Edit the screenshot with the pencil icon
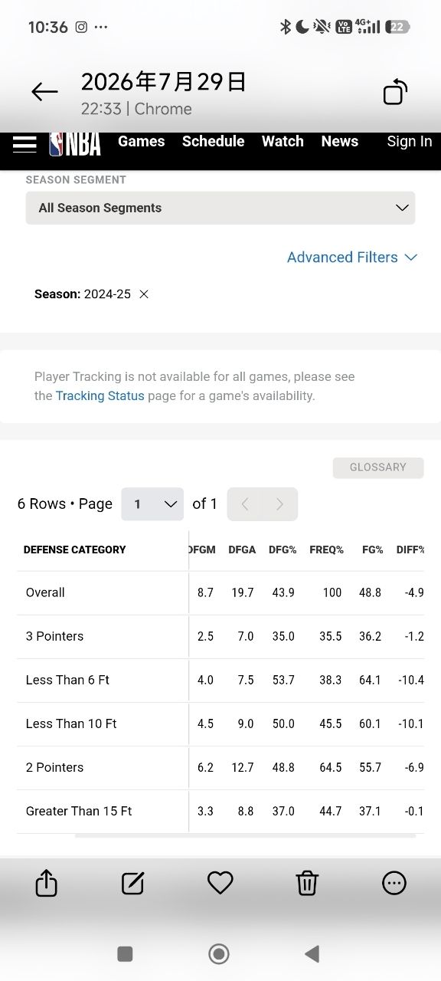Image resolution: width=441 pixels, height=981 pixels. tap(133, 883)
